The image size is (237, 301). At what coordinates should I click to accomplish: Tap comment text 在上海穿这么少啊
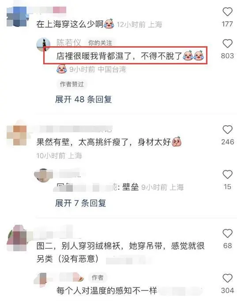coord(70,24)
